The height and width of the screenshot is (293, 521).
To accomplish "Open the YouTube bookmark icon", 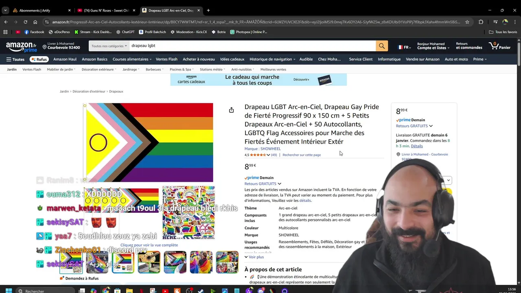I will (18, 32).
